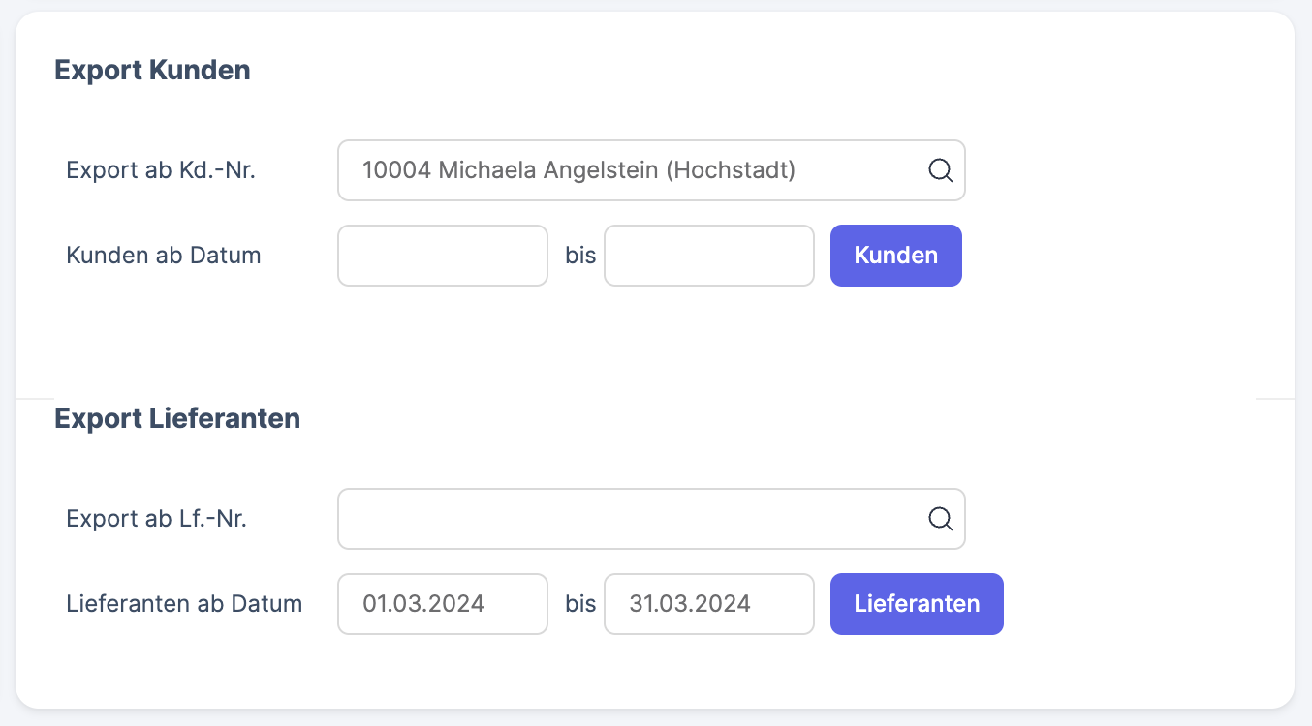
Task: Click the 01.03.2024 date field
Action: [x=442, y=603]
